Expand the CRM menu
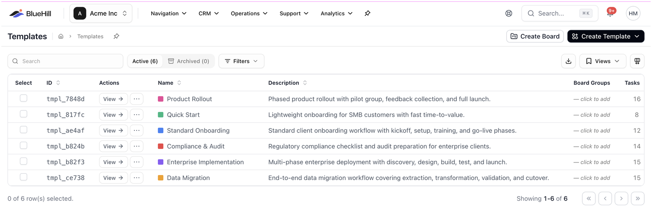The height and width of the screenshot is (212, 652). click(209, 14)
